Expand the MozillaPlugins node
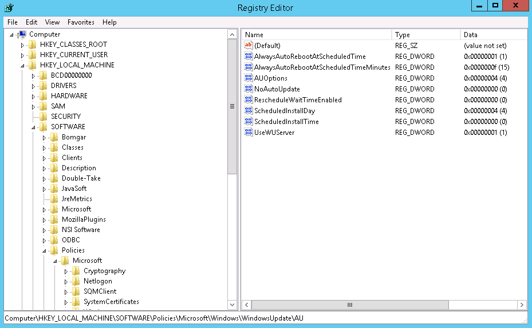 [44, 219]
